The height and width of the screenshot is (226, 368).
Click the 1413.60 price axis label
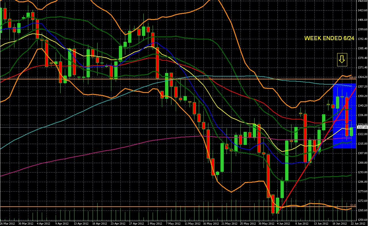(362, 10)
